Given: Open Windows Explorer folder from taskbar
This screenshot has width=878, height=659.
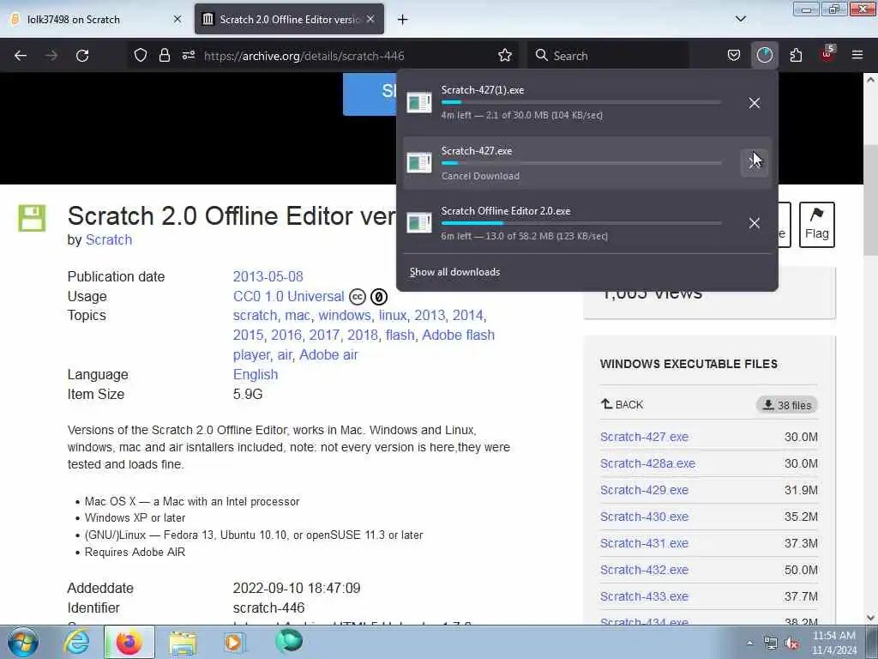Looking at the screenshot, I should [x=183, y=643].
